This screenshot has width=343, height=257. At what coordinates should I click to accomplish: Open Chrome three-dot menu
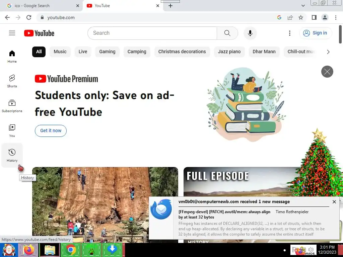[336, 17]
